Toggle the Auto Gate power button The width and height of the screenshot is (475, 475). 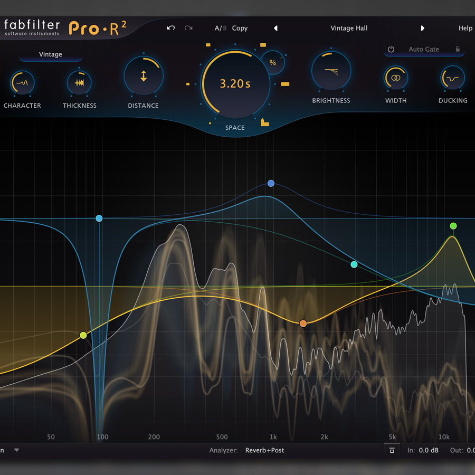(x=391, y=49)
